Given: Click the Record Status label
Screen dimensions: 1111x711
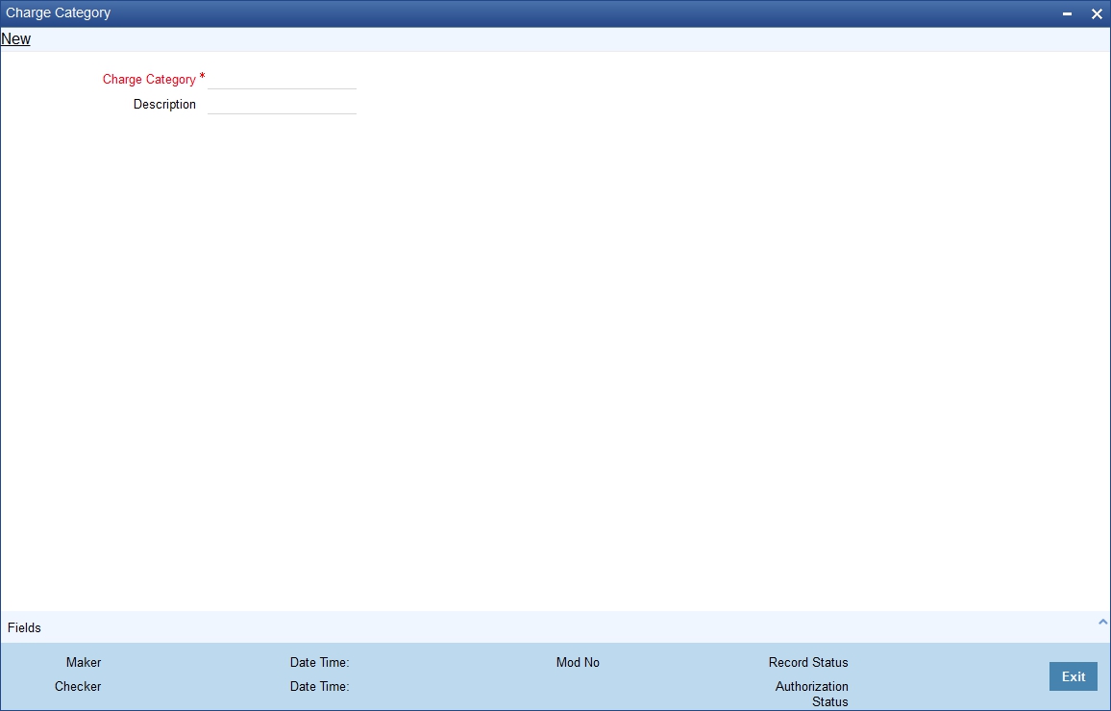Looking at the screenshot, I should pos(807,662).
